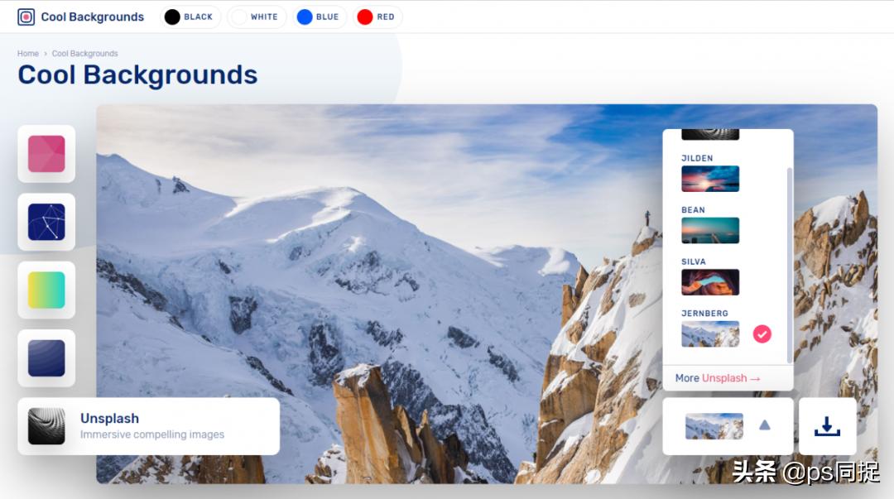Open More Unsplash link
Viewport: 894px width, 499px height.
point(717,378)
